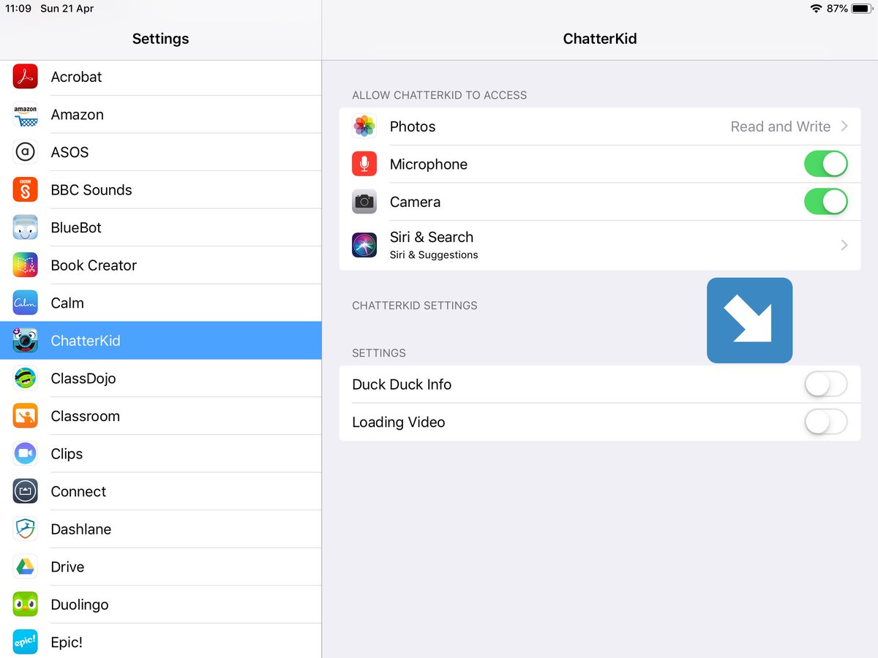
Task: Tap the grey Camera icon
Action: pos(364,202)
